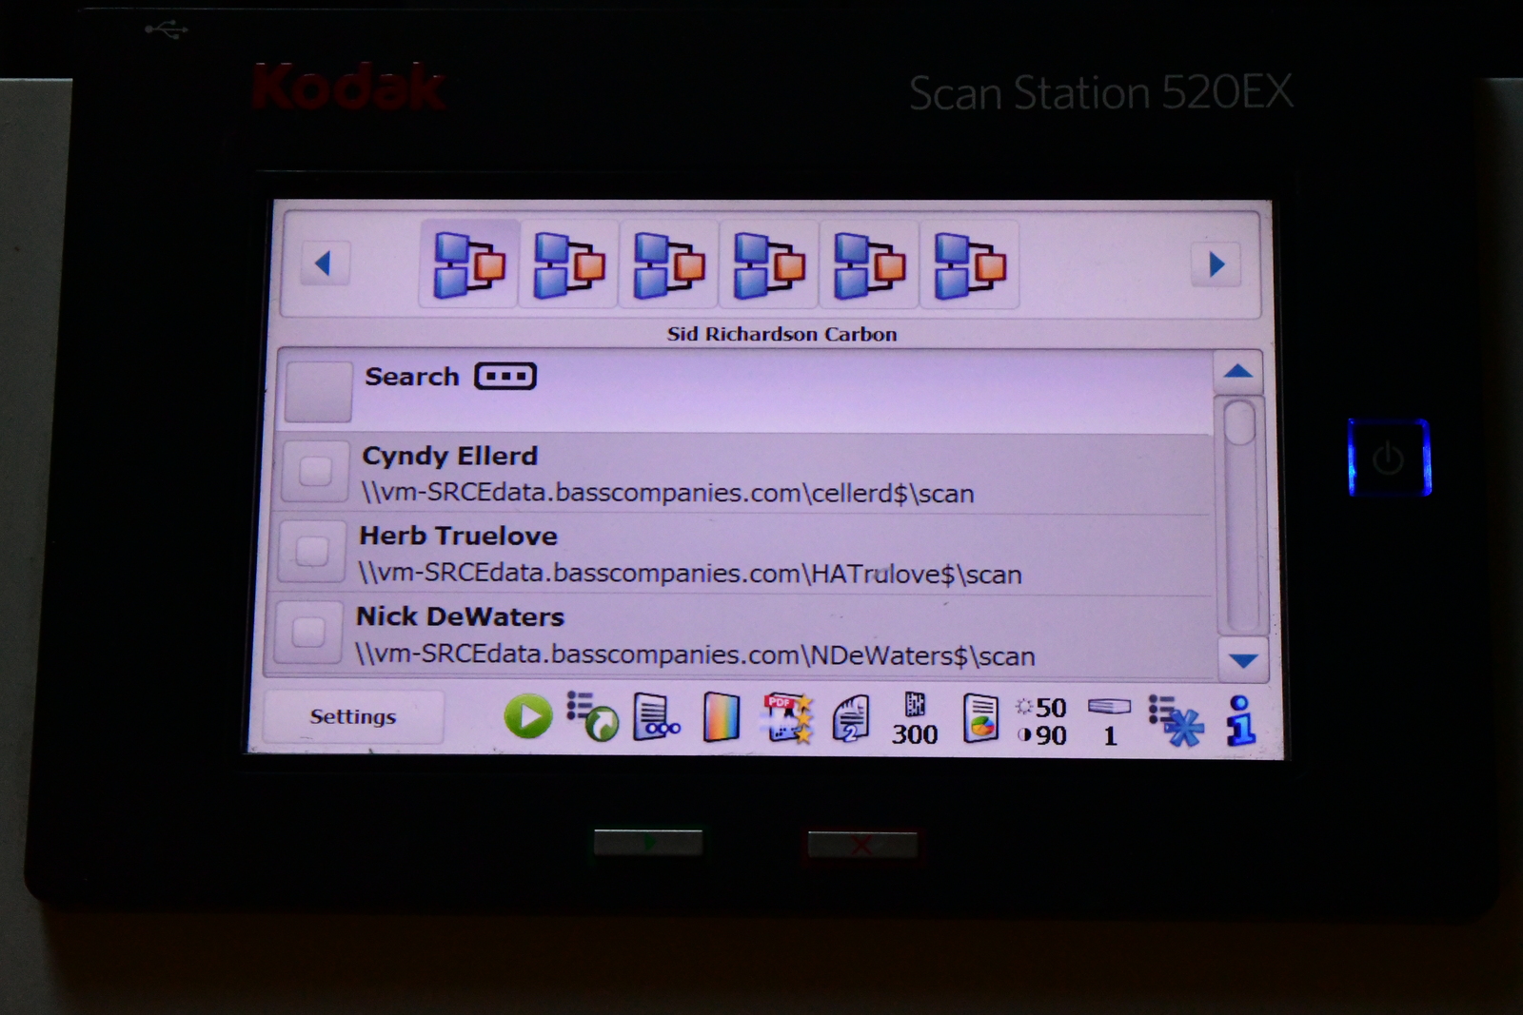Screen dimensions: 1523x1015
Task: Select the second network folder destination icon
Action: (x=569, y=265)
